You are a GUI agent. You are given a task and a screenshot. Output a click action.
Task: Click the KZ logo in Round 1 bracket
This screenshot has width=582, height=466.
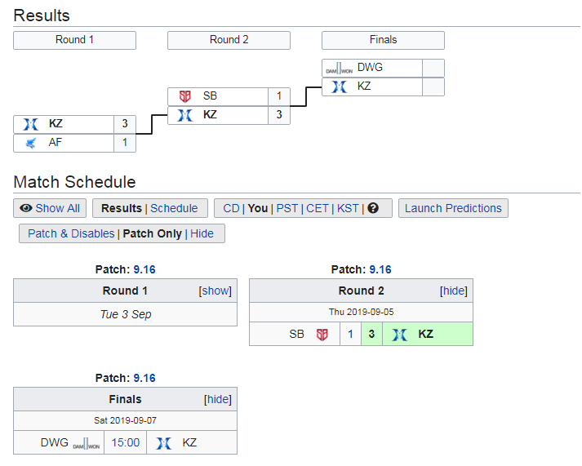tap(31, 124)
